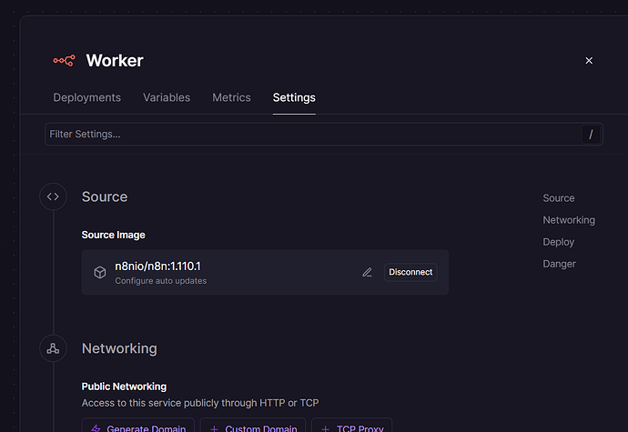This screenshot has height=432, width=628.
Task: Open the Metrics tab
Action: (x=231, y=97)
